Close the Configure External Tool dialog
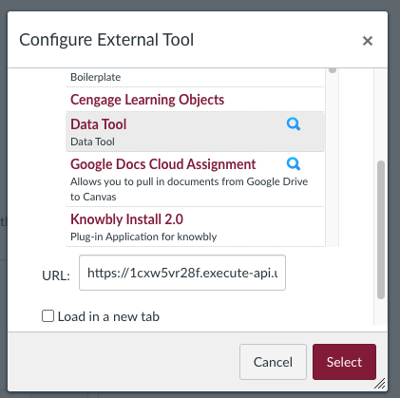The height and width of the screenshot is (398, 400). coord(368,41)
